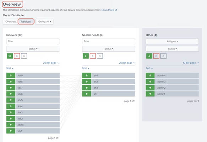Toggle the gray-bordered 0 status filter in Other panel
Image resolution: width=207 pixels, height=142 pixels.
(x=163, y=56)
